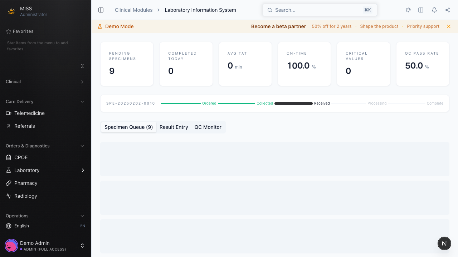The image size is (458, 257).
Task: Open the theme palette icon
Action: pos(408,10)
